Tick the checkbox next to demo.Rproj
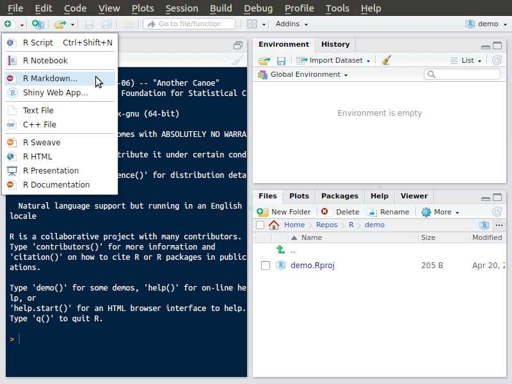Screen dimensions: 512x384 (x=266, y=266)
